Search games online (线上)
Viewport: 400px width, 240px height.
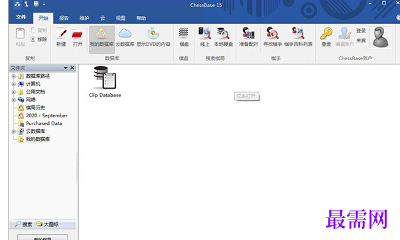205,37
